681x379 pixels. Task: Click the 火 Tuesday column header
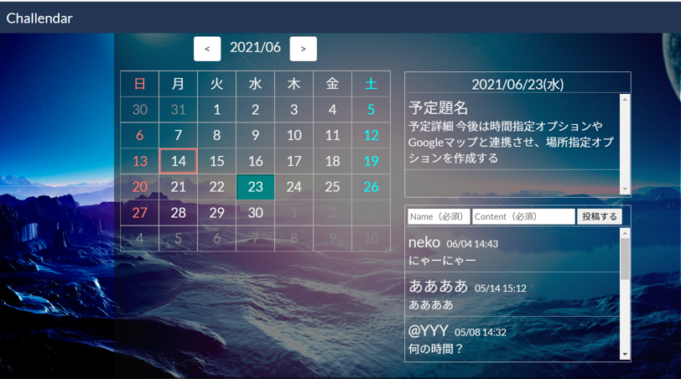[x=216, y=84]
